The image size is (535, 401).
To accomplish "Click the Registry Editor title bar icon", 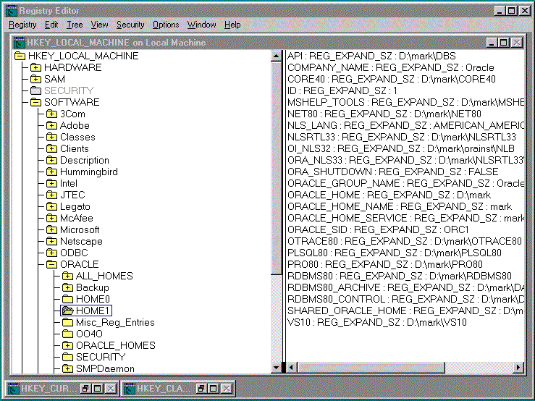I will [12, 11].
